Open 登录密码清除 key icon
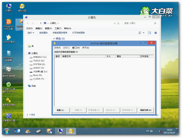The width and height of the screenshot is (182, 138). pos(9,102)
